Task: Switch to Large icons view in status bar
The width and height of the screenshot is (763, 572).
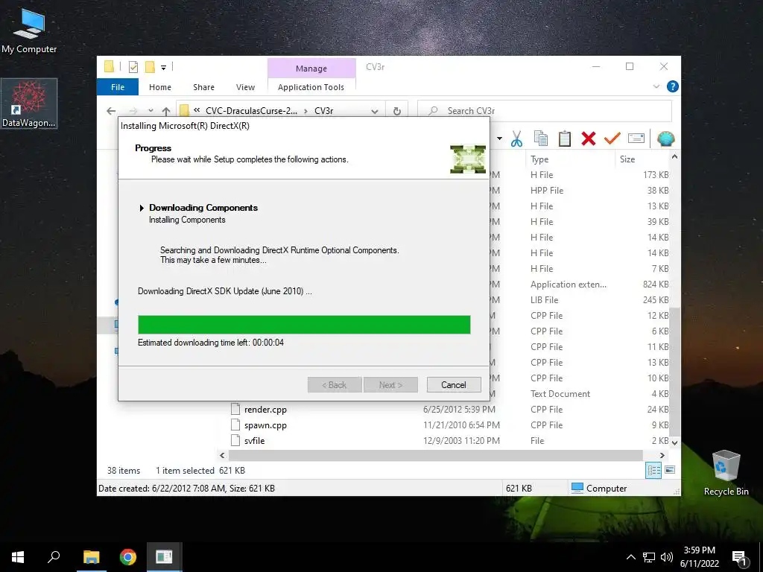Action: (x=670, y=470)
